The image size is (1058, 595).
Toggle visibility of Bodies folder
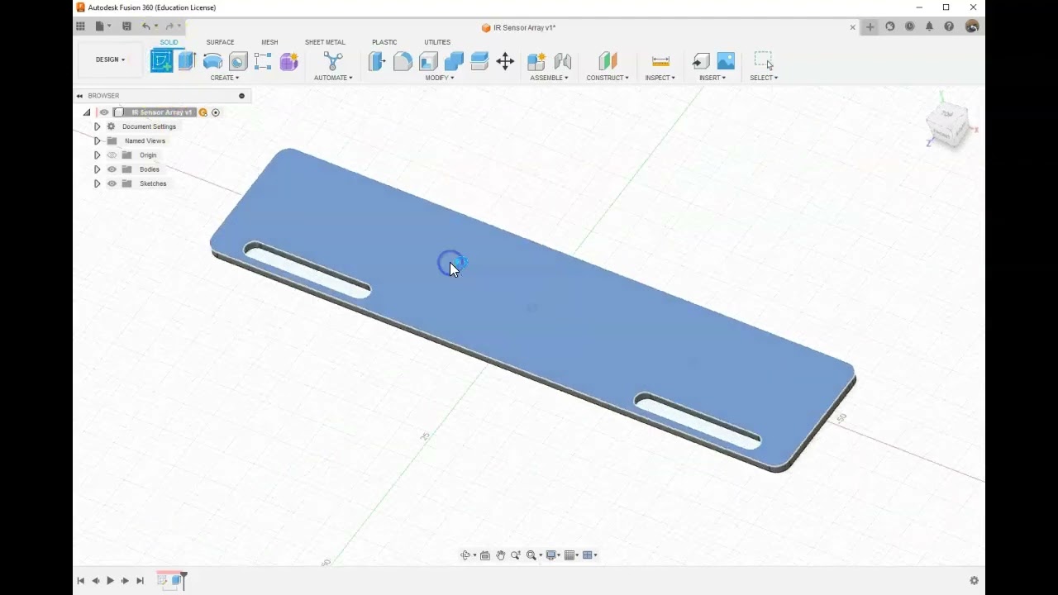[112, 169]
